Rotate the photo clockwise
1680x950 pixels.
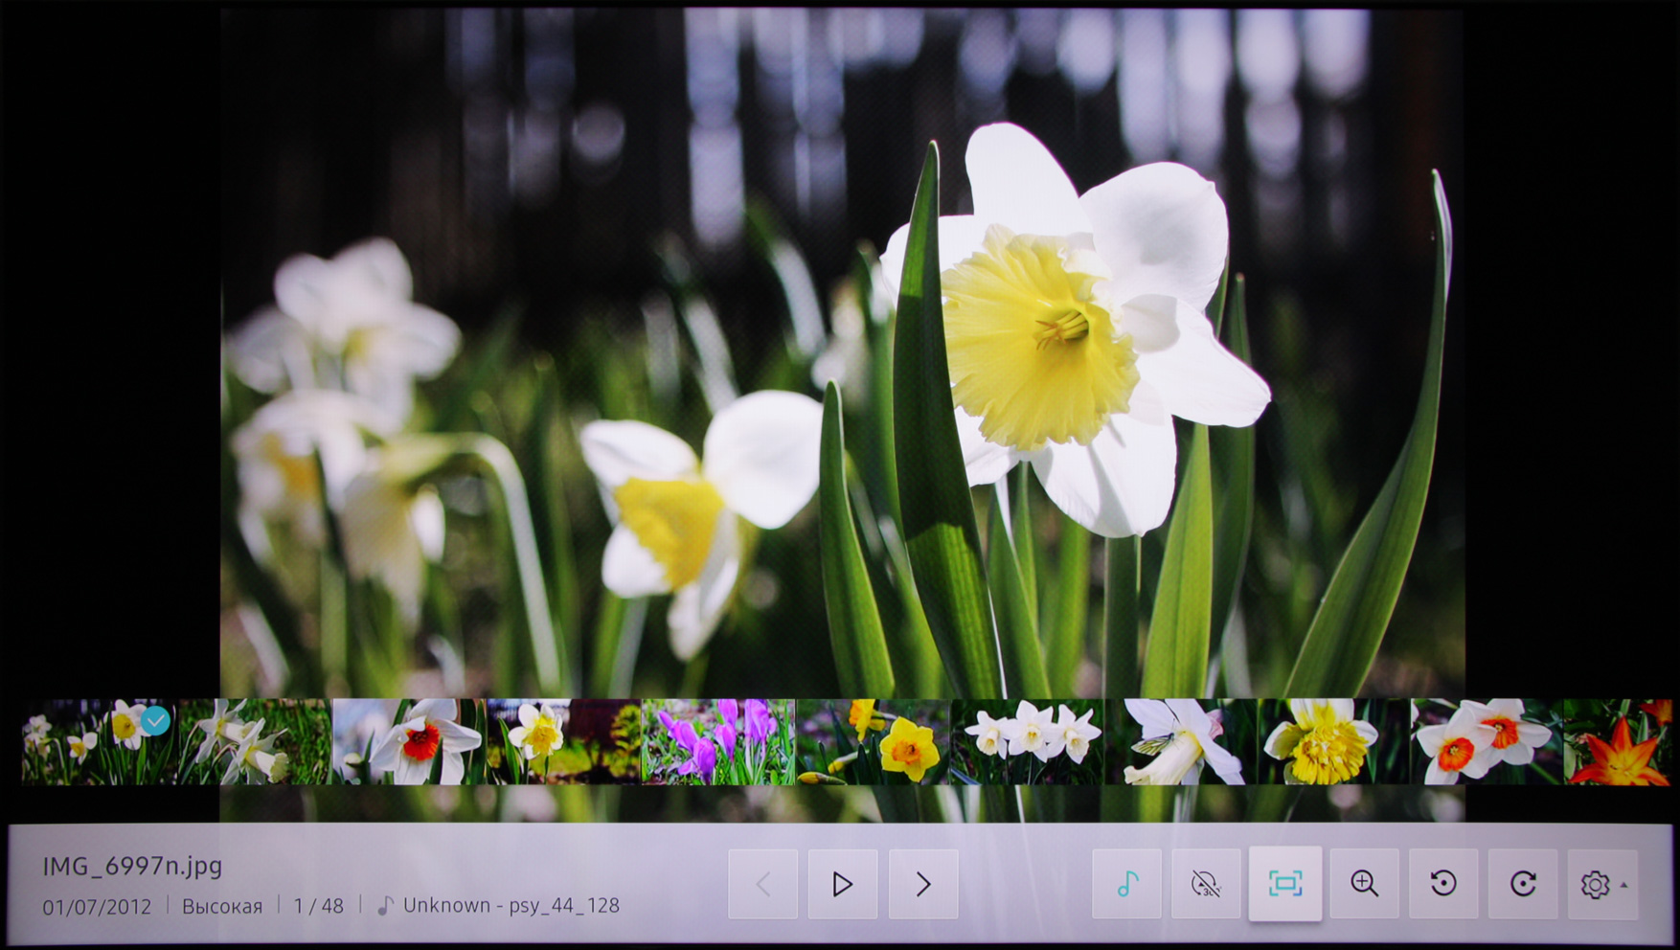(1523, 884)
